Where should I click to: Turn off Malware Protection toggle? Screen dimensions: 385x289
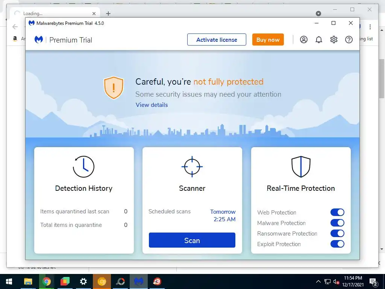point(337,223)
